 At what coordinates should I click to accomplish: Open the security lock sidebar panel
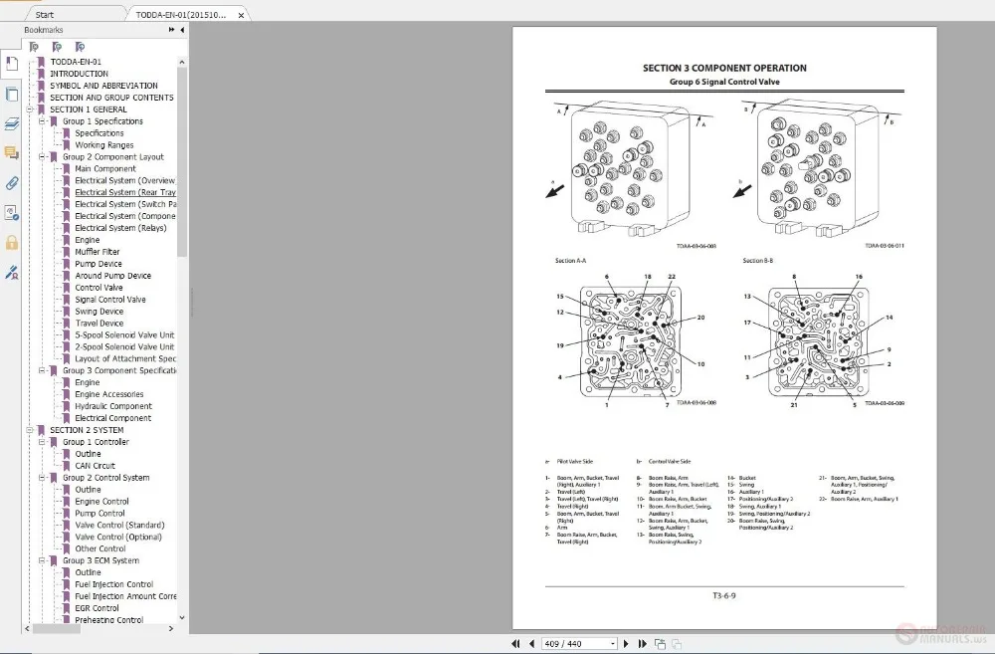(11, 243)
